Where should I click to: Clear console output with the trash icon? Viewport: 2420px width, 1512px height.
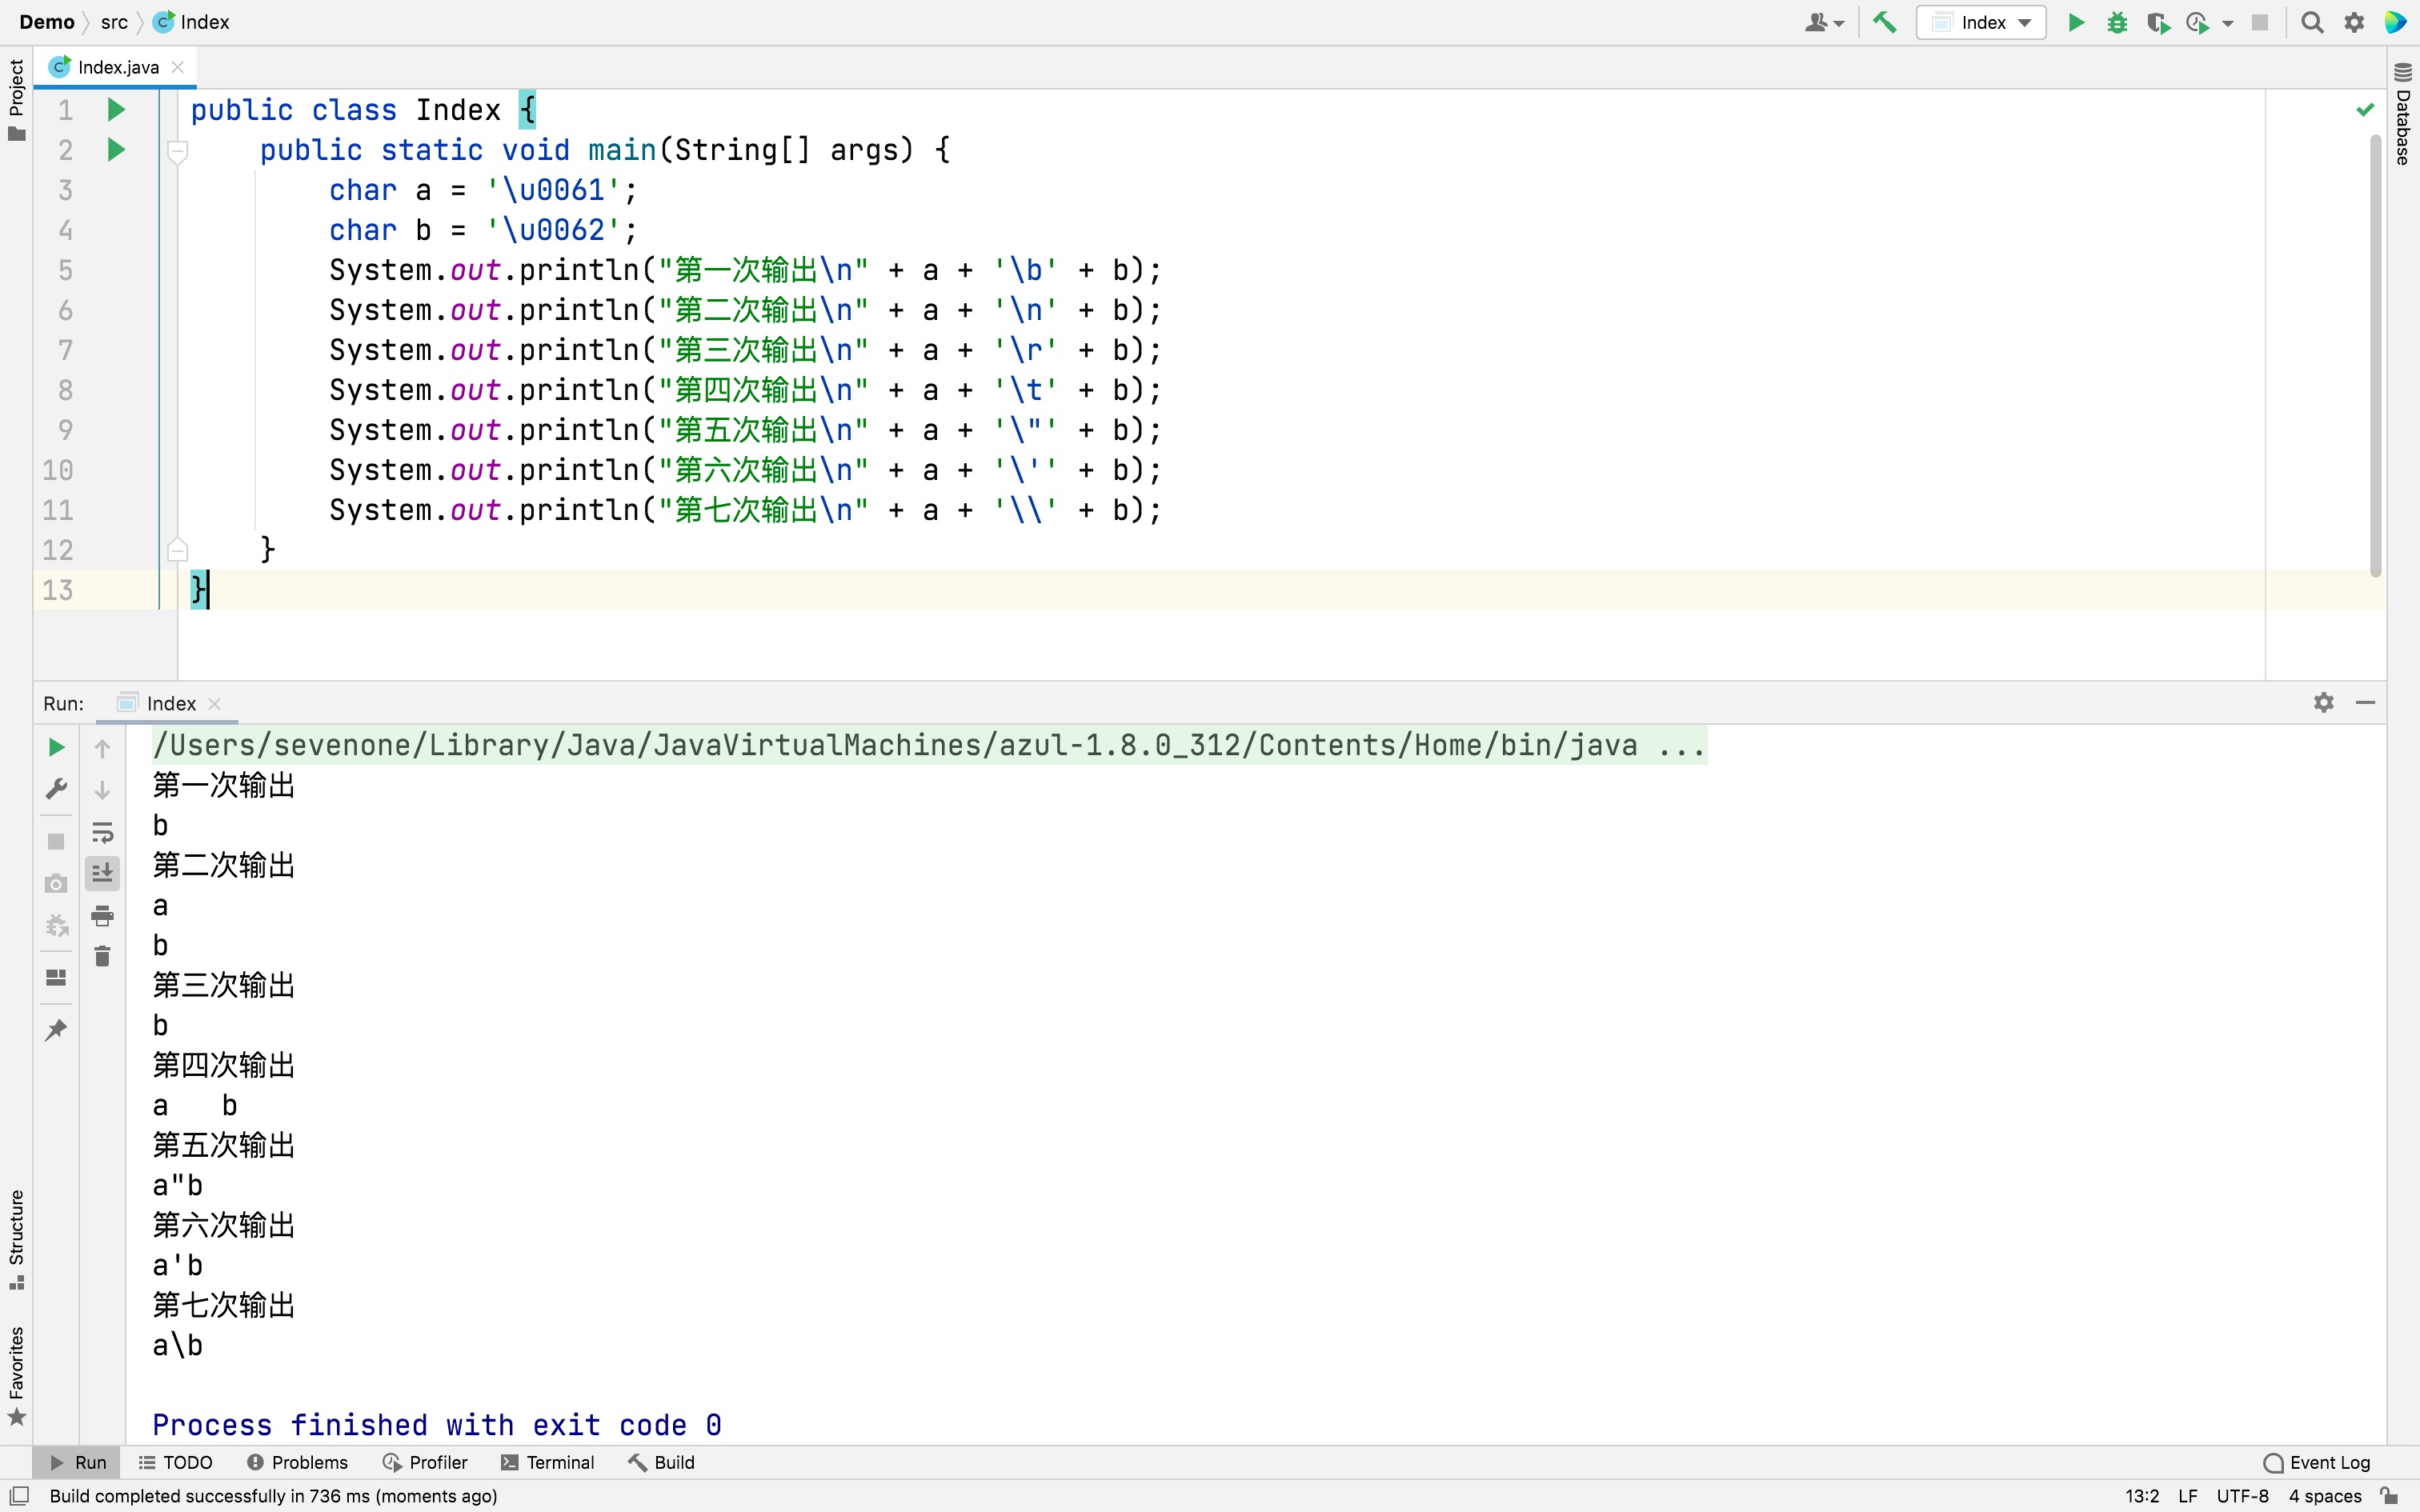(x=102, y=957)
